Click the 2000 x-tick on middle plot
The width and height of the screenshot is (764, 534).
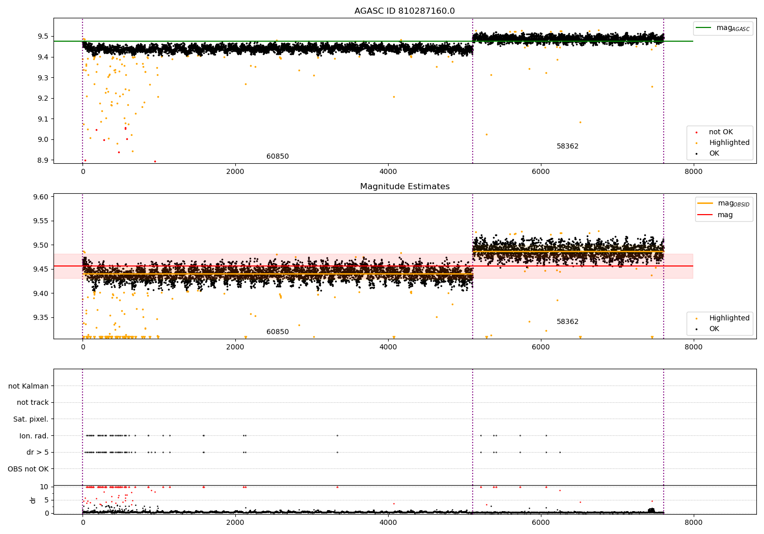[235, 347]
